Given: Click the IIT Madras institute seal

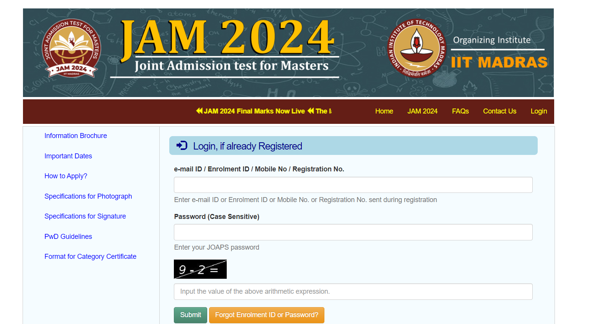Looking at the screenshot, I should 417,48.
